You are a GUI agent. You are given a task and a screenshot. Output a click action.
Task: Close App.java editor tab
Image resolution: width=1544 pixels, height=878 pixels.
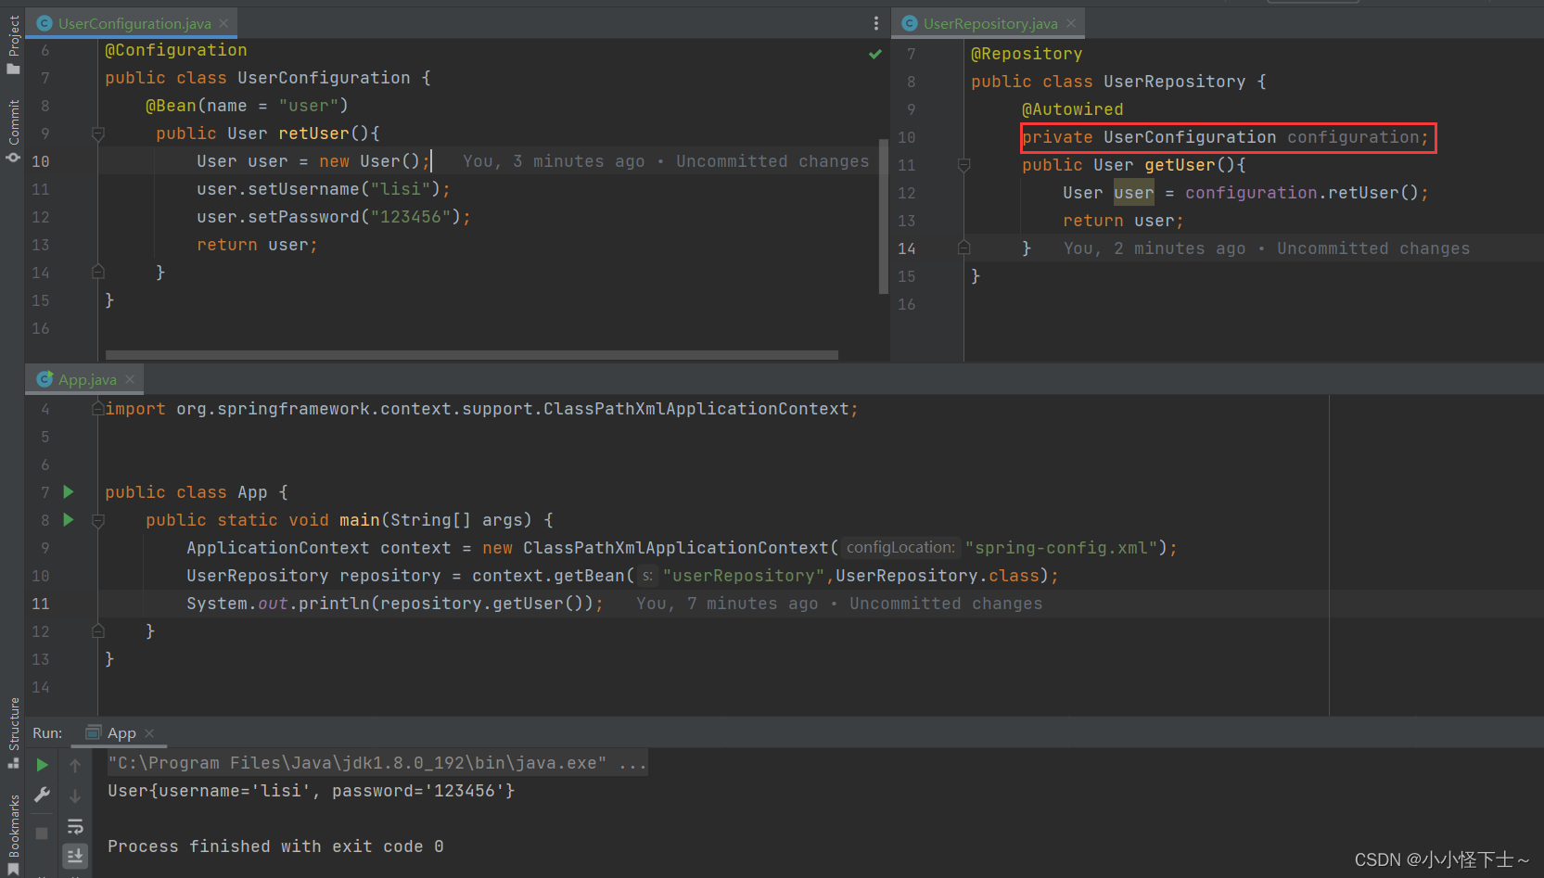coord(130,379)
